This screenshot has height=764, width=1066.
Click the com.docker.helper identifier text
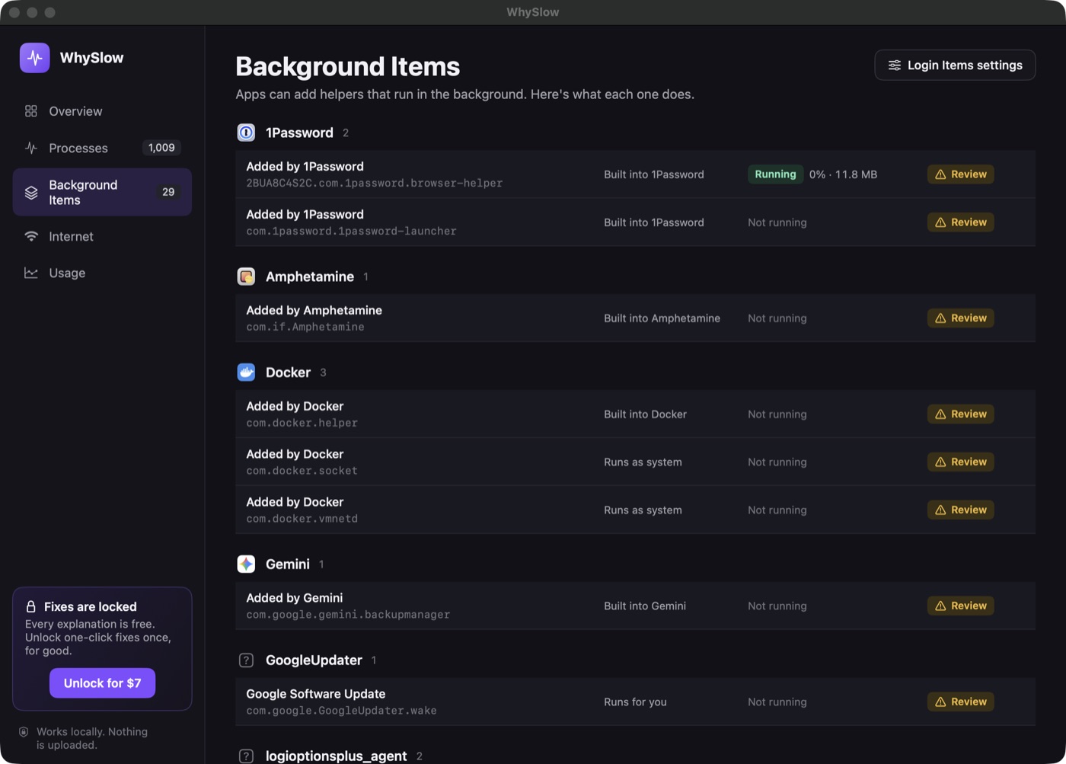pos(302,423)
